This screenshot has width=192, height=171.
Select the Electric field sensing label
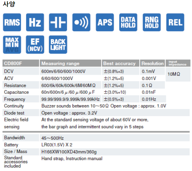16,123
